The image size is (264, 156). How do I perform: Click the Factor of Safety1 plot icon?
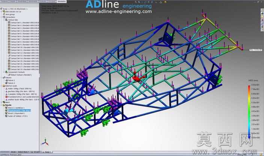pos(6,116)
